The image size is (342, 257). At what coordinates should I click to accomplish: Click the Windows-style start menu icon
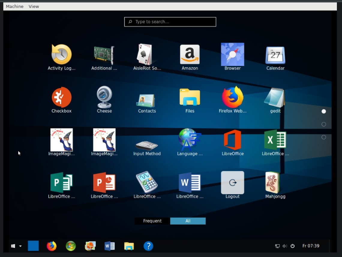(13, 246)
